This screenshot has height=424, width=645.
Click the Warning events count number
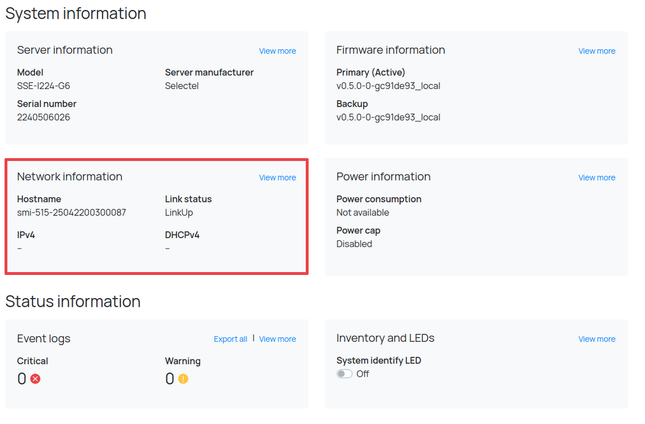170,379
